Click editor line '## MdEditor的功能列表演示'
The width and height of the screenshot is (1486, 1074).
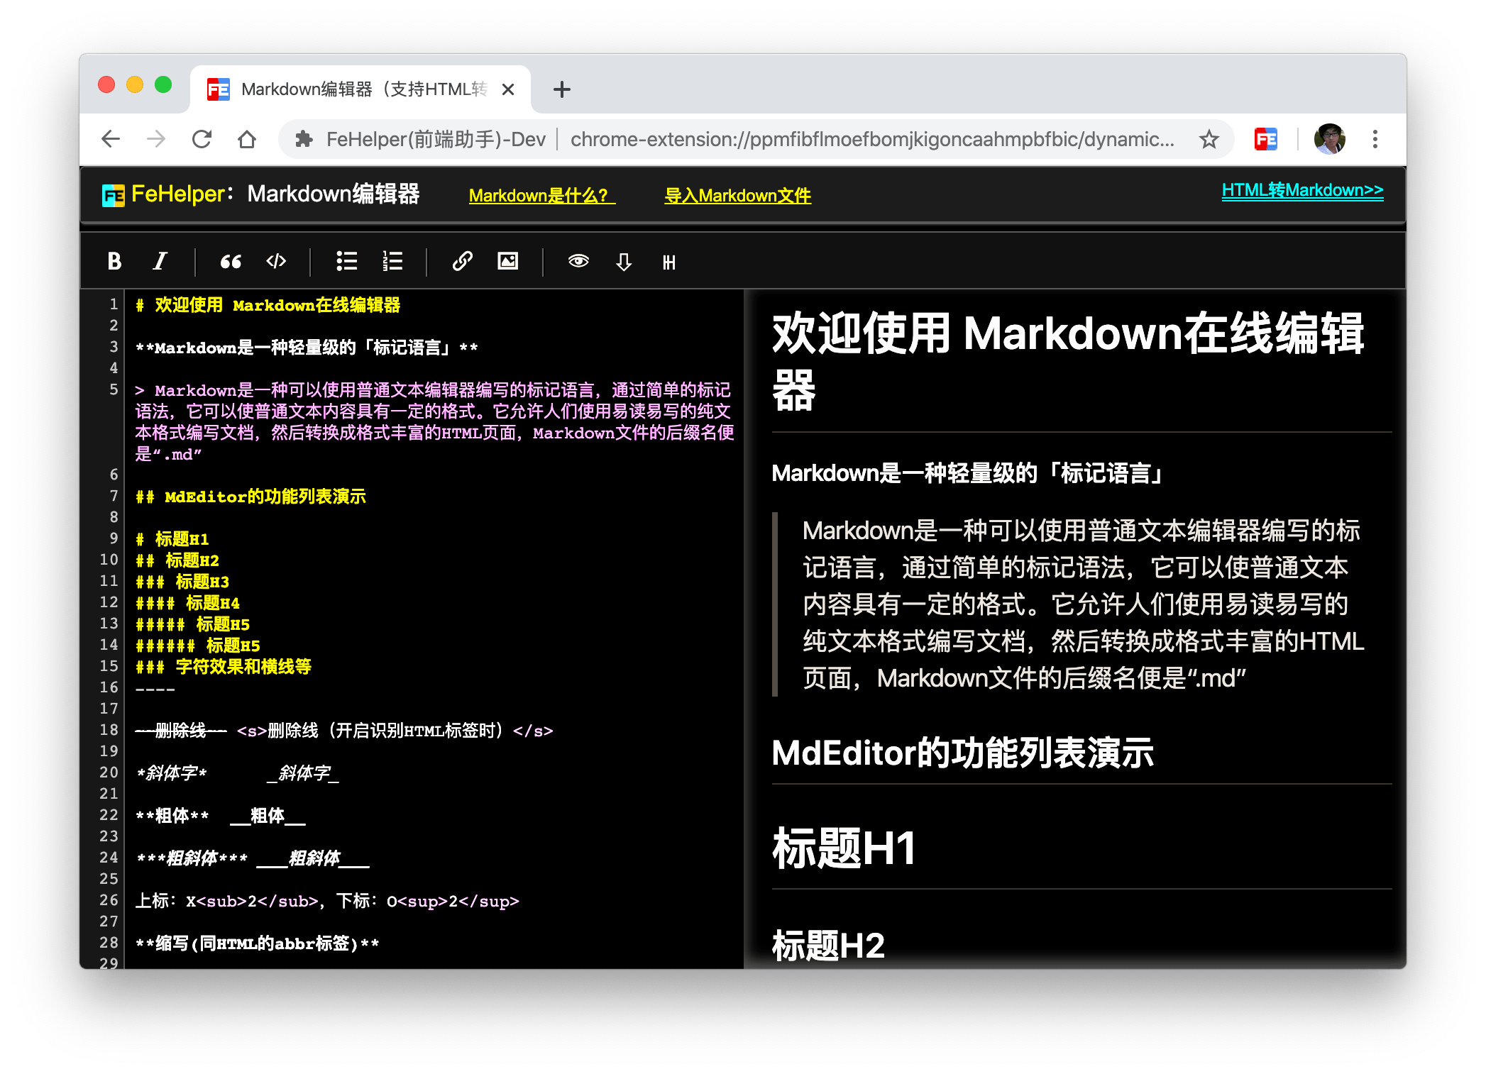coord(251,497)
